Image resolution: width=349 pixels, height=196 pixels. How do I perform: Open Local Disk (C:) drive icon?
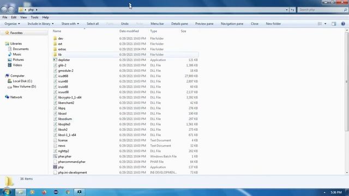[x=10, y=81]
